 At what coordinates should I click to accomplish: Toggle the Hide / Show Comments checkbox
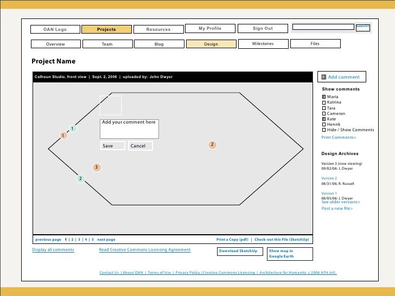coord(324,130)
